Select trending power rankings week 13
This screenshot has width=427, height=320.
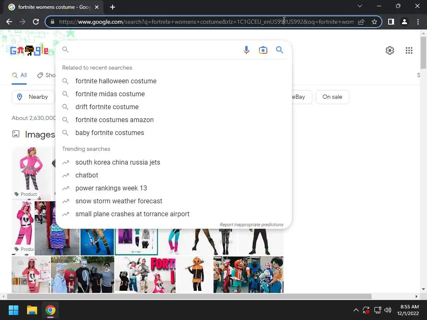click(x=173, y=188)
